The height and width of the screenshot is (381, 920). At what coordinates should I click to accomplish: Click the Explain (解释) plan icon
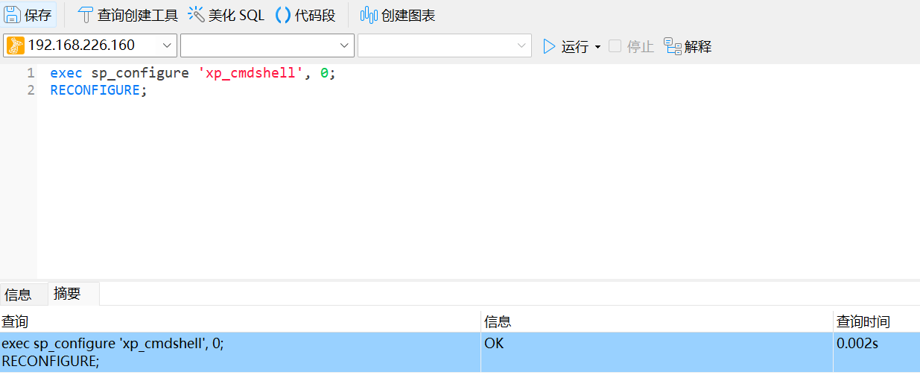673,46
